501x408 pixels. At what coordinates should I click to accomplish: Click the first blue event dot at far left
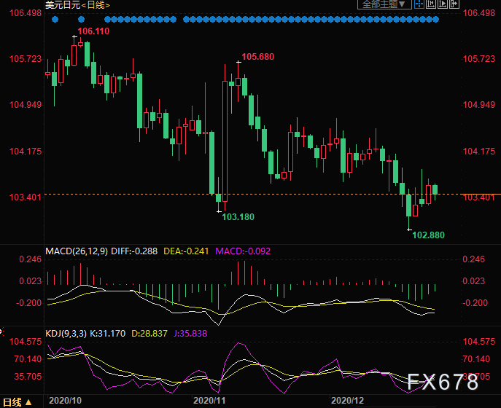click(x=55, y=19)
